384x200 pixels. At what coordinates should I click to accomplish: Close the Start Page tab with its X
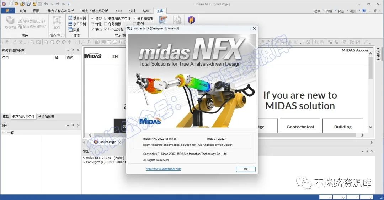(119, 142)
